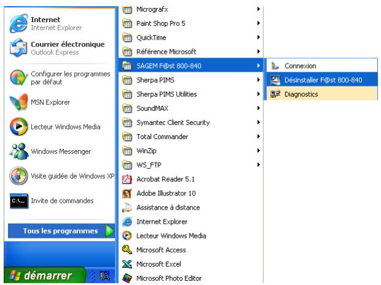This screenshot has height=285, width=381.
Task: Click the Total Commander folder icon
Action: tap(127, 137)
